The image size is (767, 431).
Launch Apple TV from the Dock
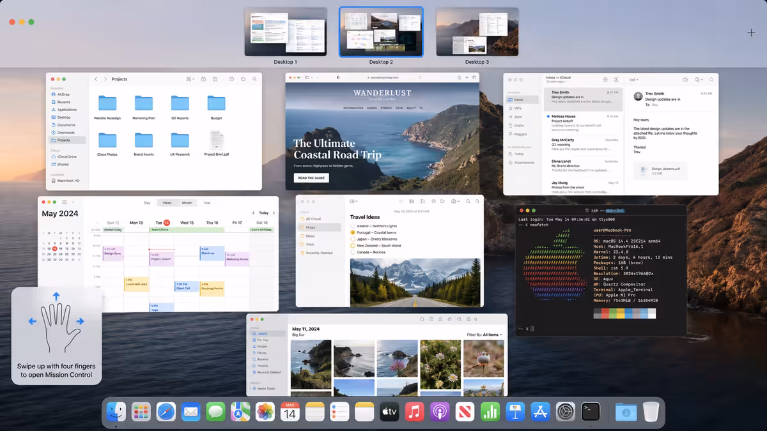click(389, 412)
